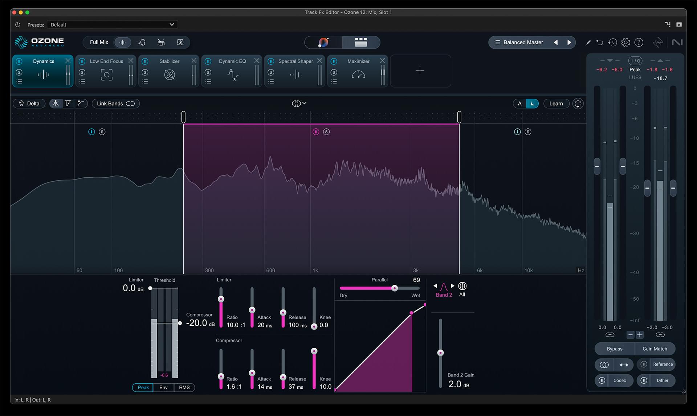
Task: Select next band arrow beside Band 2
Action: pyautogui.click(x=452, y=286)
